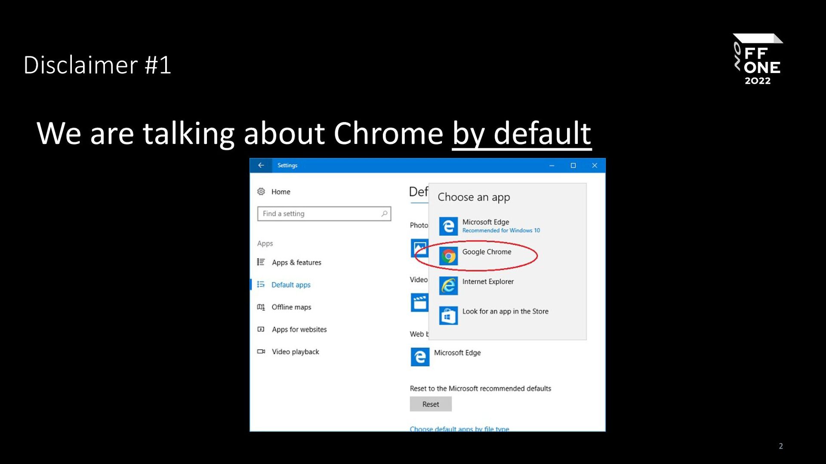Open the Home gear icon
The width and height of the screenshot is (826, 464).
[x=261, y=192]
